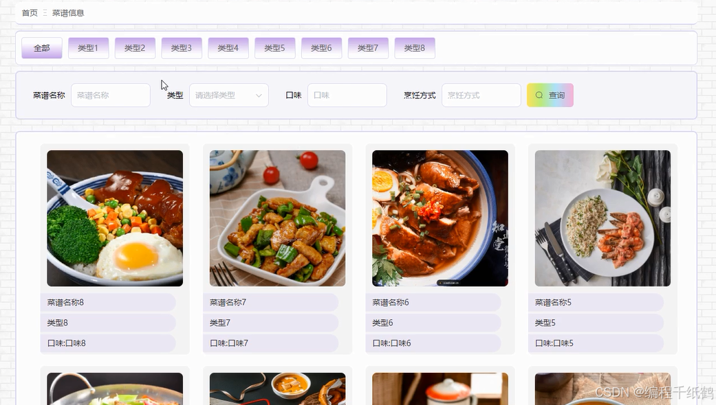Viewport: 716px width, 405px height.
Task: Click the 菜谱信息 breadcrumb
Action: tap(68, 13)
